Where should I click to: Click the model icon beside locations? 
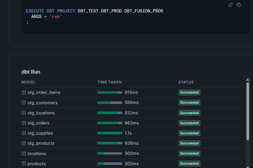[24, 153]
